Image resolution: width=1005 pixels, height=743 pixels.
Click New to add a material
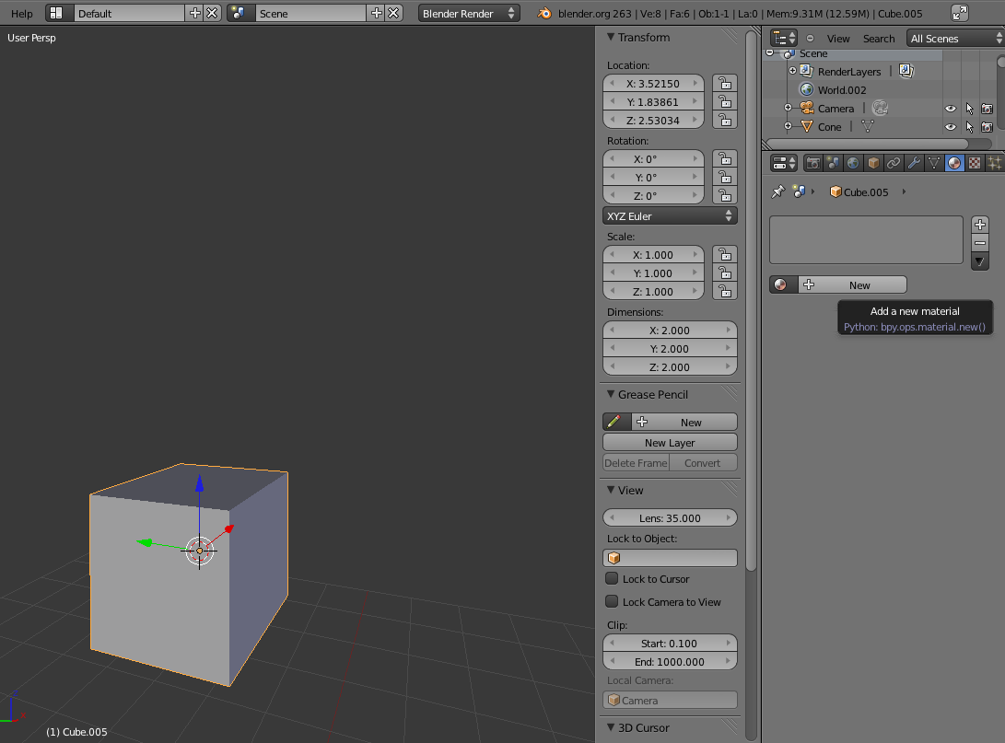859,285
